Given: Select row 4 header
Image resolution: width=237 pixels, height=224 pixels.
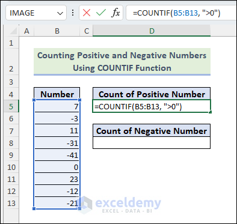Looking at the screenshot, I should [x=11, y=94].
